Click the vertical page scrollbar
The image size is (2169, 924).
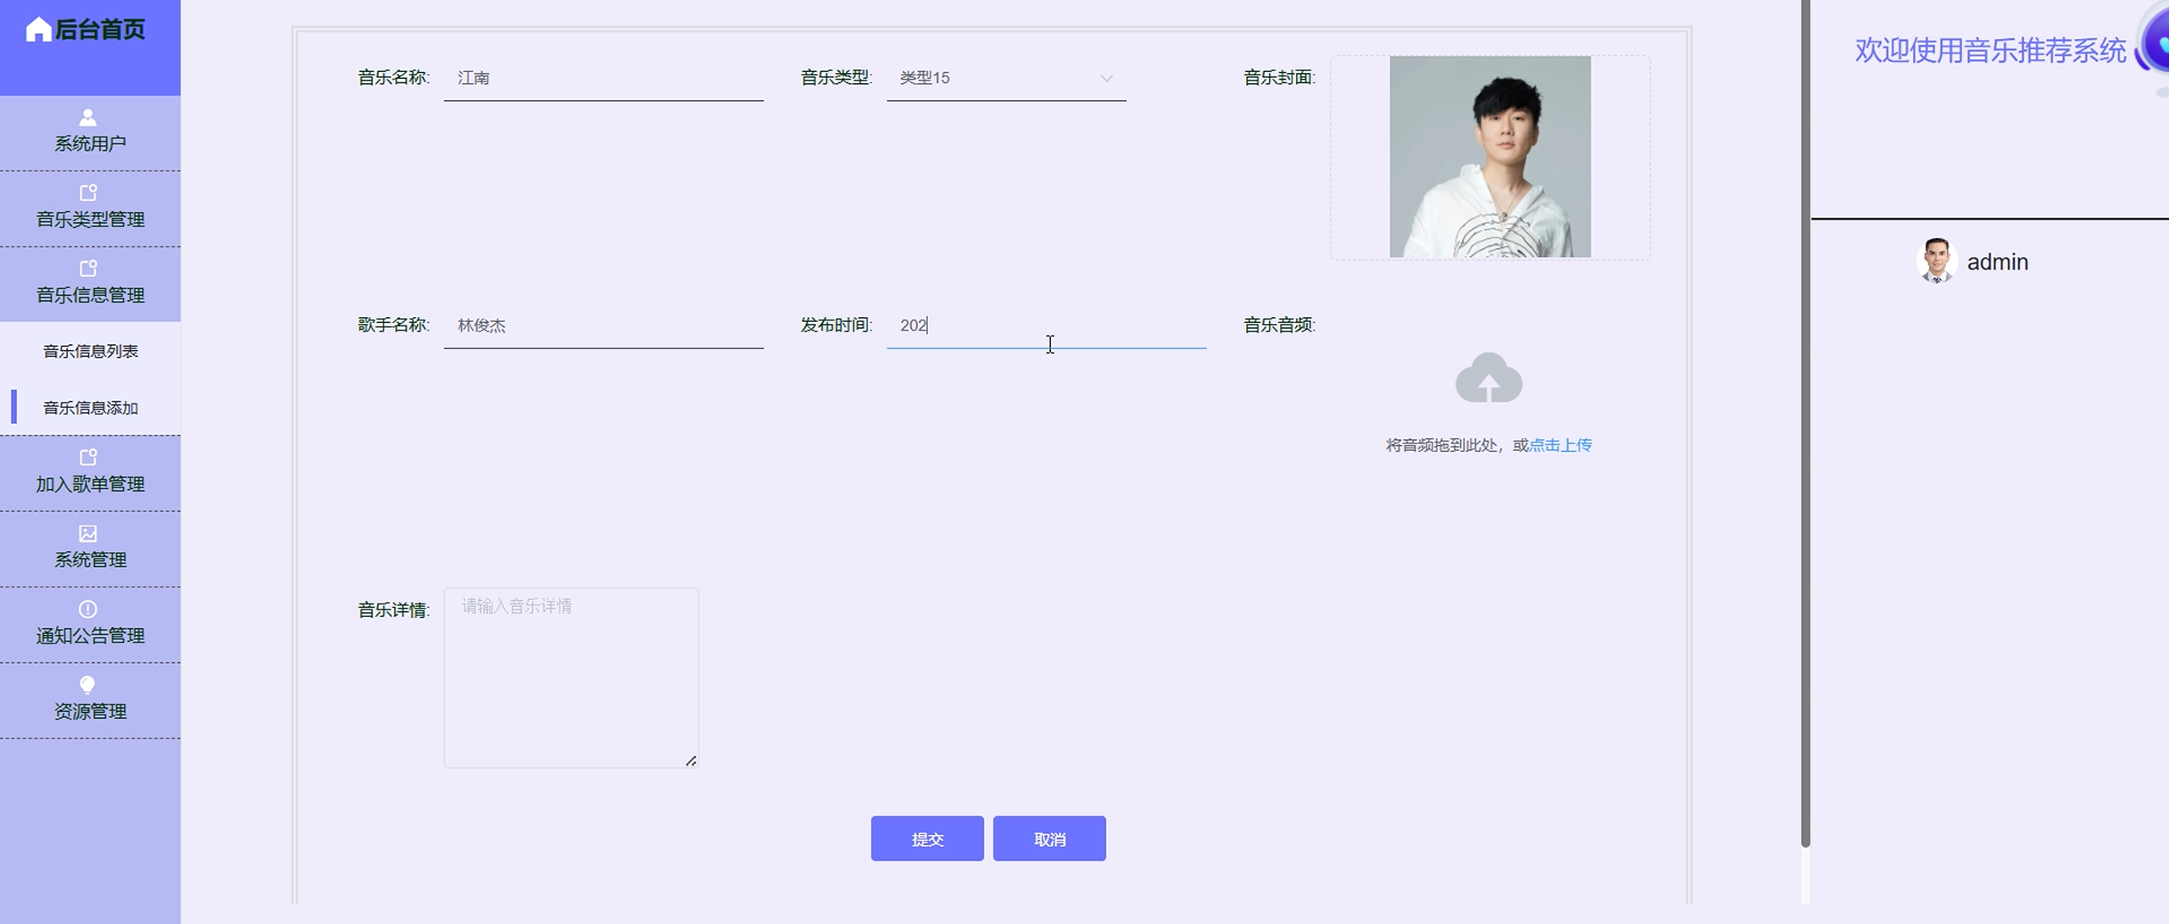(x=1805, y=424)
